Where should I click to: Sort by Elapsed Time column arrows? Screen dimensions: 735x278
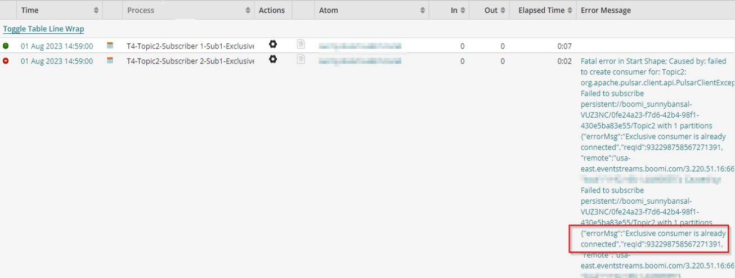[x=570, y=10]
